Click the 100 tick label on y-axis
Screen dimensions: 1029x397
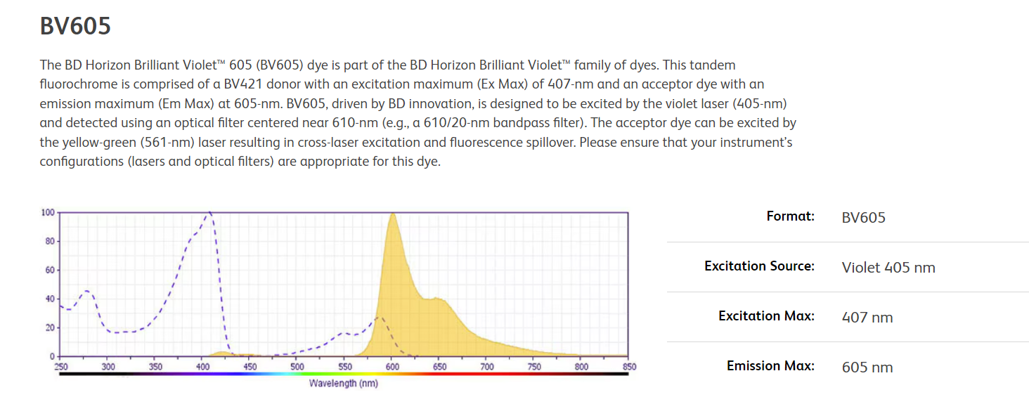coord(48,212)
